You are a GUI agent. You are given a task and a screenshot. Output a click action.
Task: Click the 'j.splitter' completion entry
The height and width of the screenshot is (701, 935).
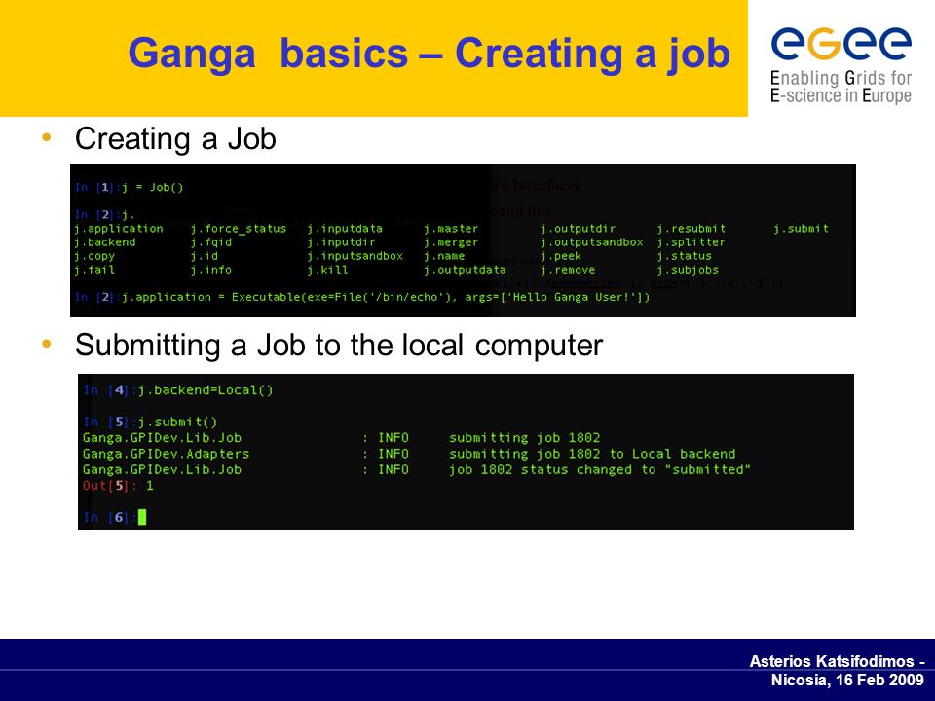point(692,242)
